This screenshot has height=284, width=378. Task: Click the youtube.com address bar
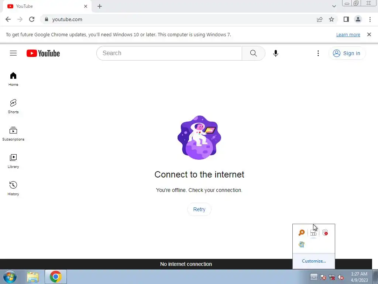(178, 19)
